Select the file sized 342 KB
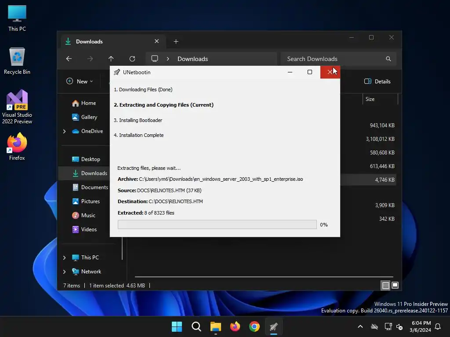The image size is (450, 337). click(387, 219)
